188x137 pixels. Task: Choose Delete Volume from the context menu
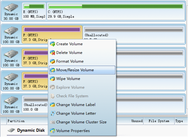82,52
